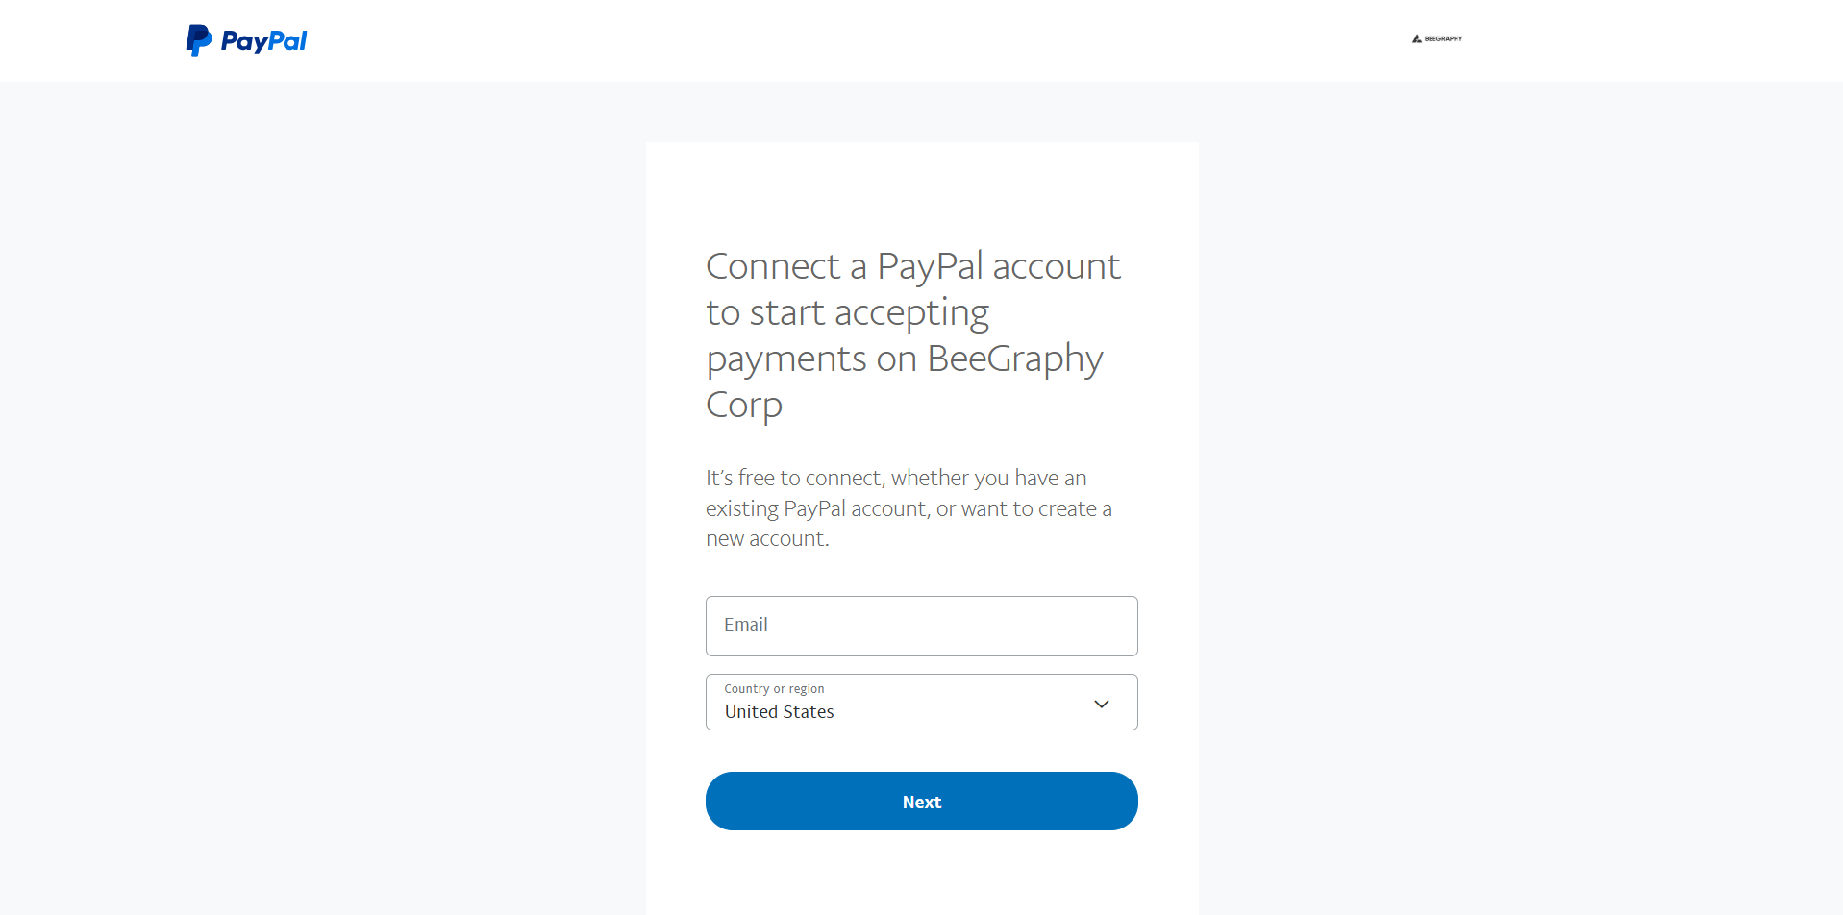The height and width of the screenshot is (915, 1843).
Task: Click the "new account." text line
Action: coord(766,539)
